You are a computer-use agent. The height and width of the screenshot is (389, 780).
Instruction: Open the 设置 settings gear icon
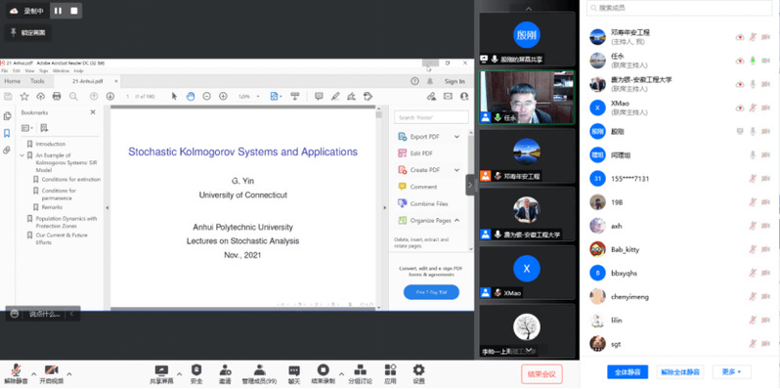click(419, 370)
